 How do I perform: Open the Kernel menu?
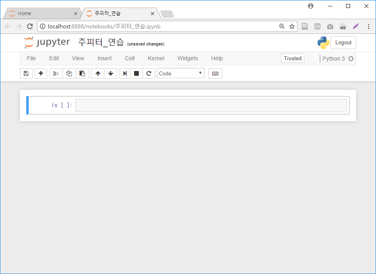[156, 58]
